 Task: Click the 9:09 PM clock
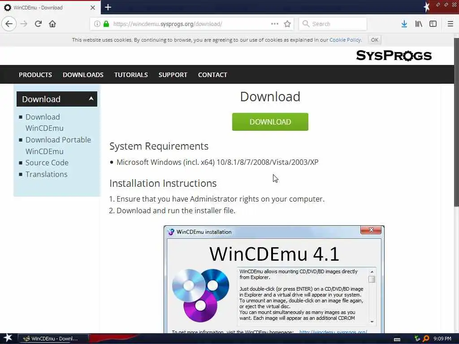442,339
